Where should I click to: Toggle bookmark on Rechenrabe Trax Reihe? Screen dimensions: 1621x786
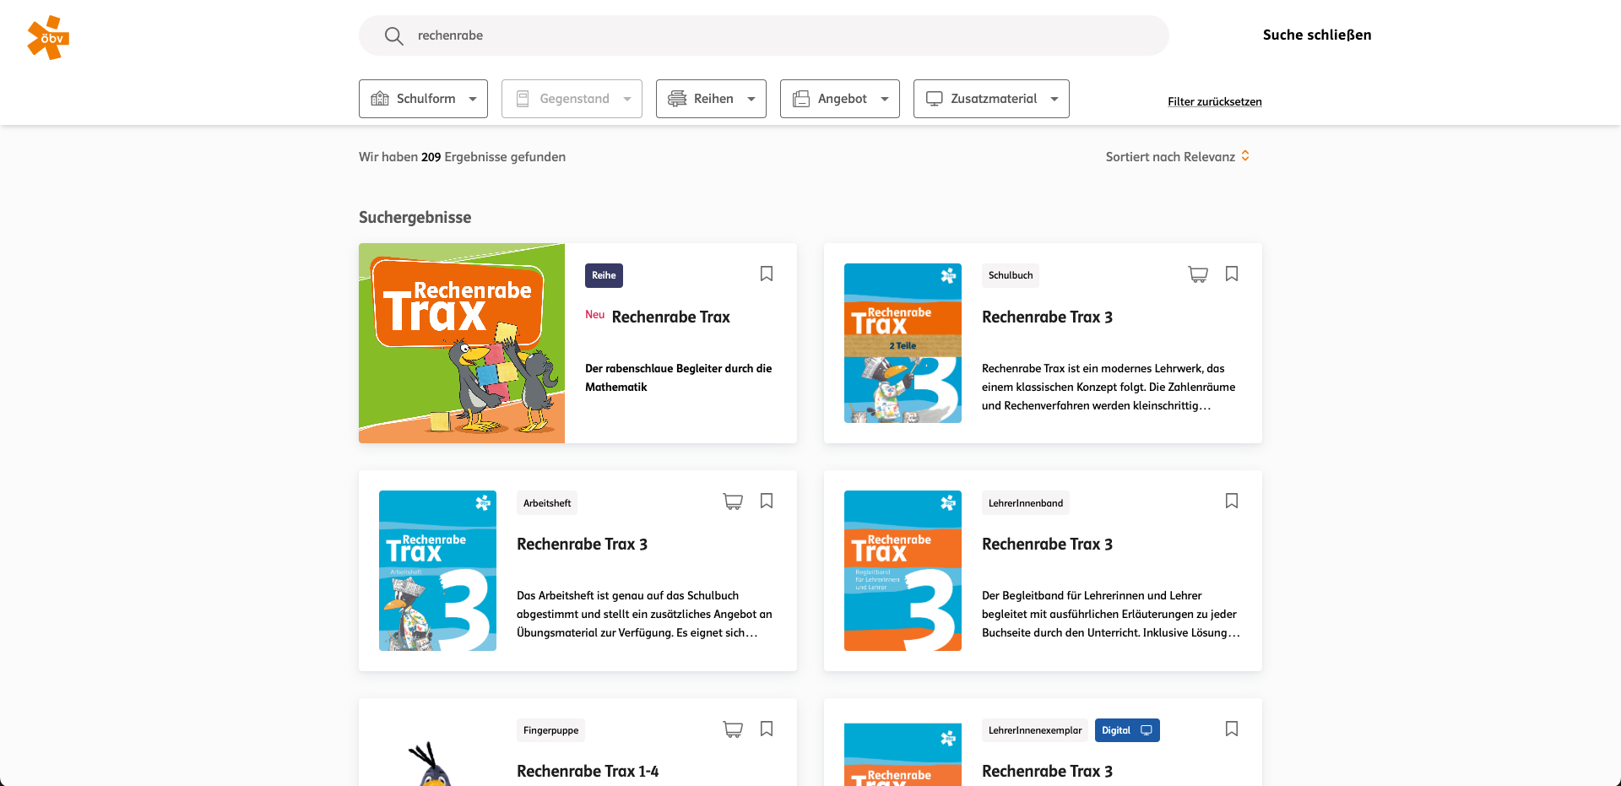(767, 274)
